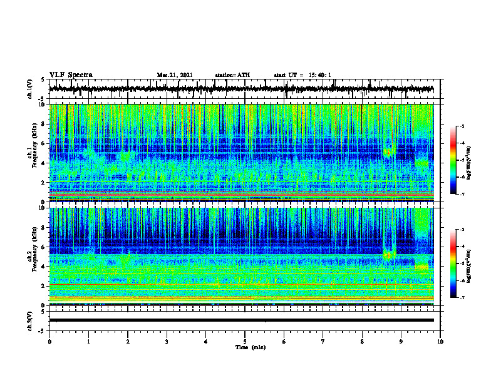Click the 5 kHz burst near minute 8.7 in ch.1
Viewport: 496px width, 383px height.
[x=389, y=152]
